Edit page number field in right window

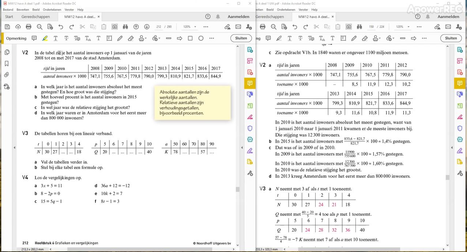371,27
